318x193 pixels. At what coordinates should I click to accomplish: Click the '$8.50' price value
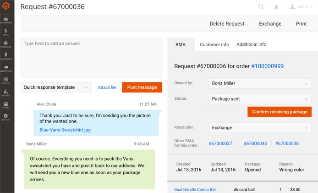coord(295,189)
